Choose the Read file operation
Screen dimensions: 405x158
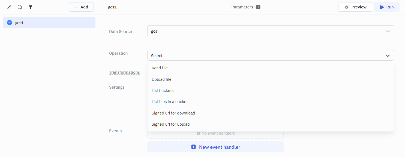point(160,68)
